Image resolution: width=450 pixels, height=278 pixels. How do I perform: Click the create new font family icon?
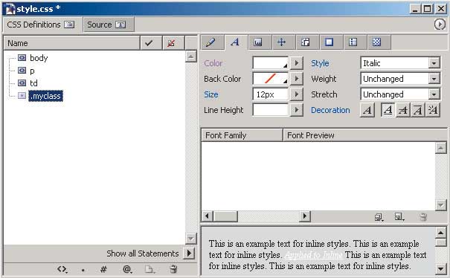(x=379, y=217)
